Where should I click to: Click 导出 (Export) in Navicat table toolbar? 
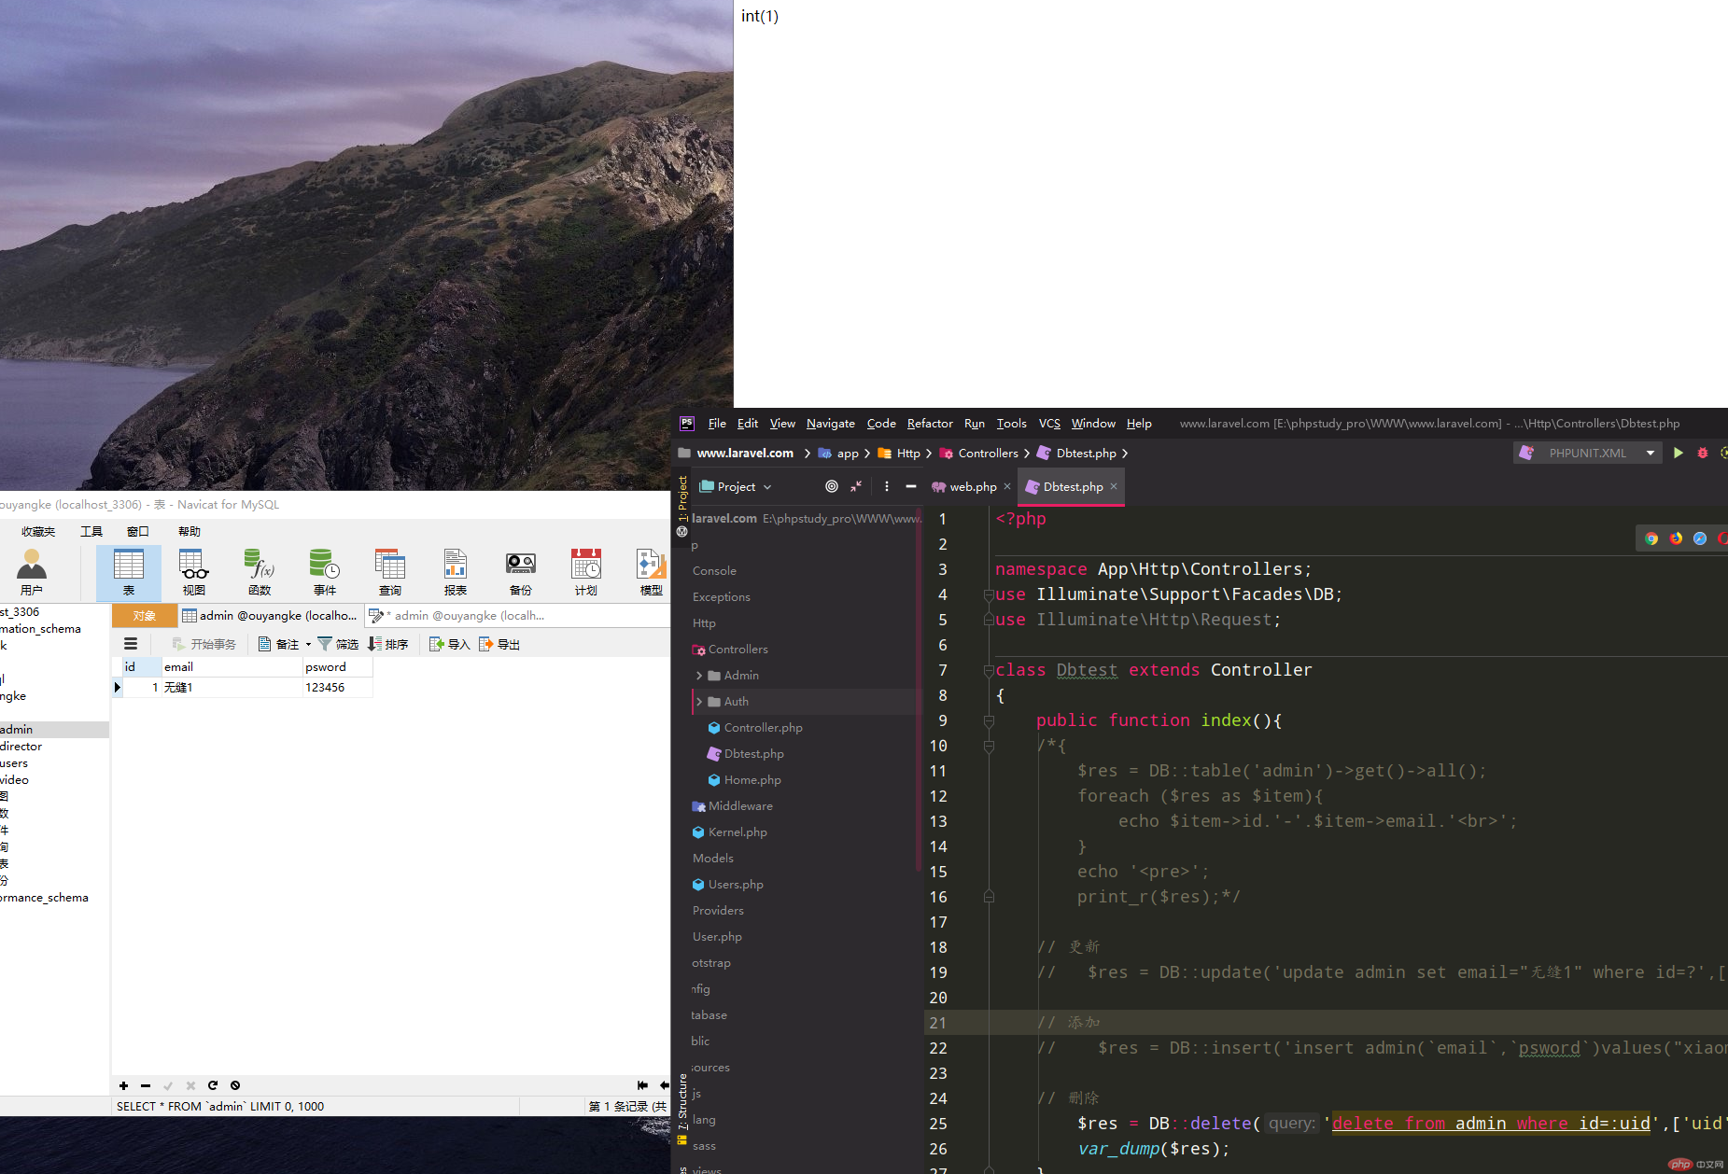[x=499, y=644]
